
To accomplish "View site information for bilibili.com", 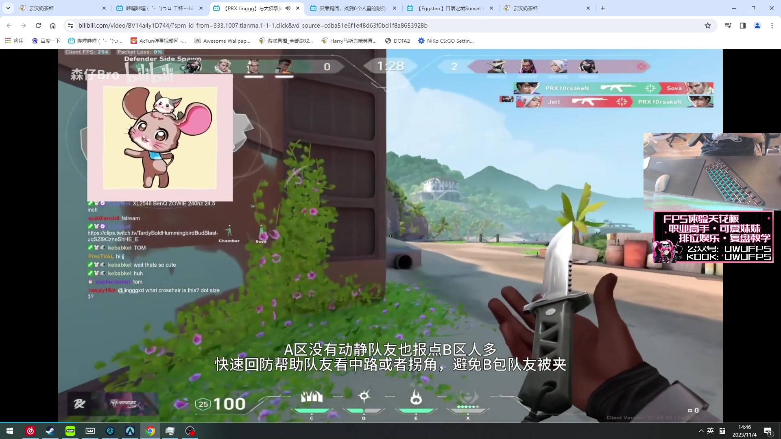I will 70,26.
